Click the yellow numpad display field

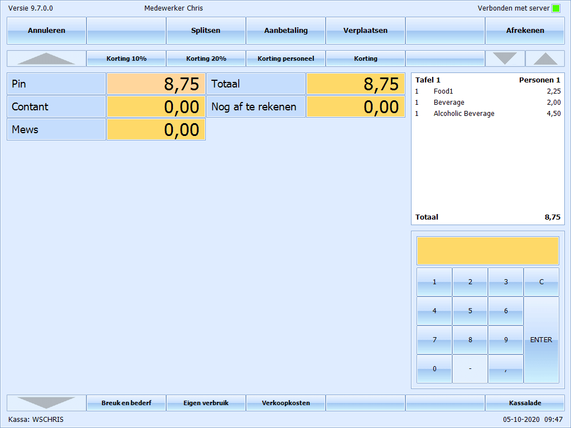[x=487, y=251]
